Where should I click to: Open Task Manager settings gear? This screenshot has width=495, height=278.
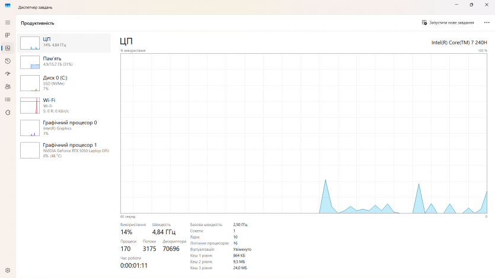coord(8,270)
